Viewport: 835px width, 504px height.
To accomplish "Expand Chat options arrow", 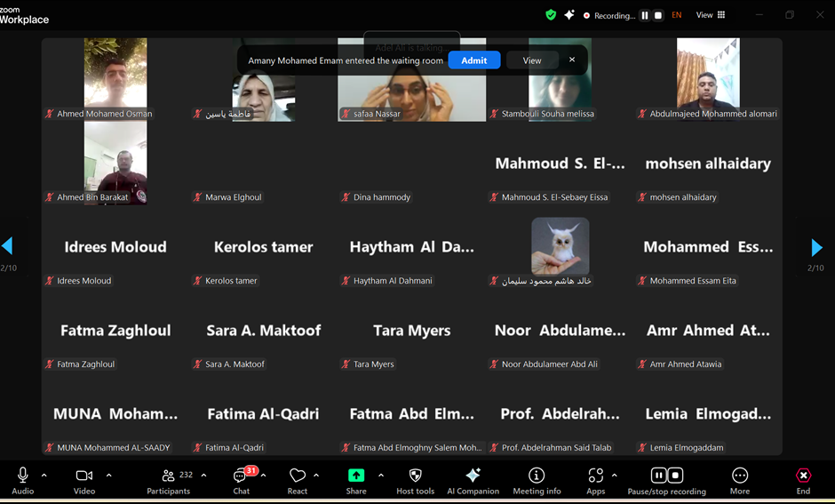I will pyautogui.click(x=263, y=475).
